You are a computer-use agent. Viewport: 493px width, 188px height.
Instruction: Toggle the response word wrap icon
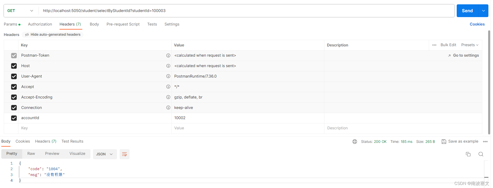coord(124,154)
